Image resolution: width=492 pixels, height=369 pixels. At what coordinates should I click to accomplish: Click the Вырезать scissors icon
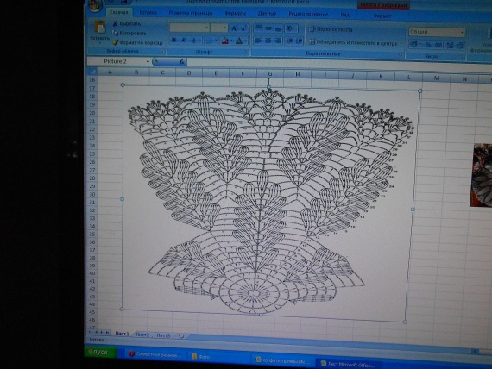point(115,23)
